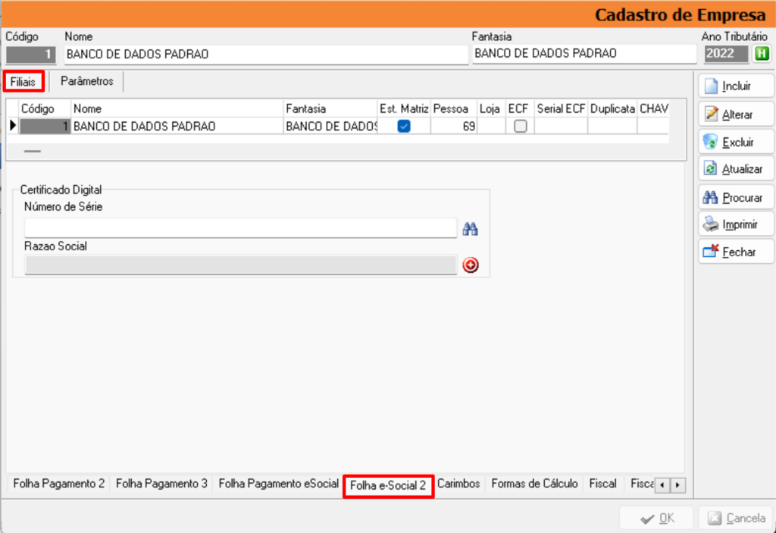Enable the ECF checkbox in the row
The height and width of the screenshot is (533, 776).
520,127
